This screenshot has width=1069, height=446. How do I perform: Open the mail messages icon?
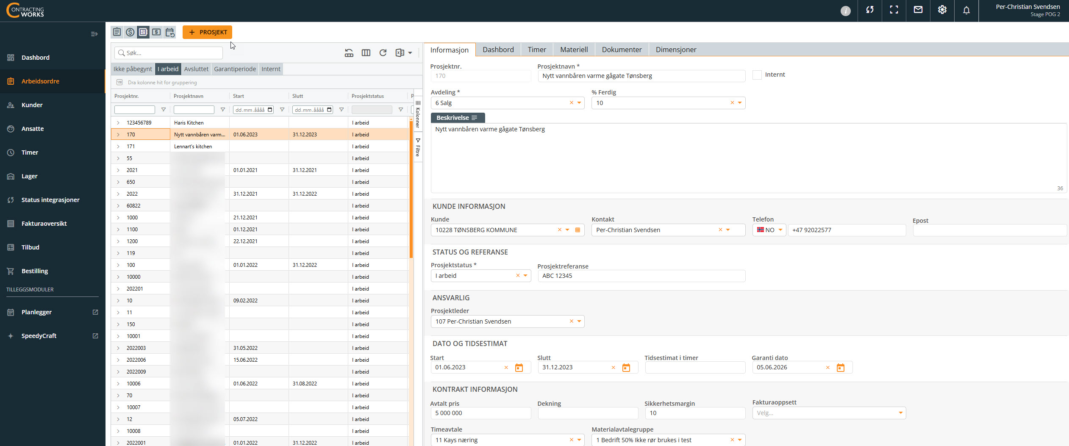(918, 10)
